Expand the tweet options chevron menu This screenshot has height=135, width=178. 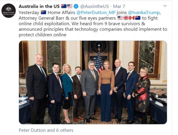tap(165, 6)
